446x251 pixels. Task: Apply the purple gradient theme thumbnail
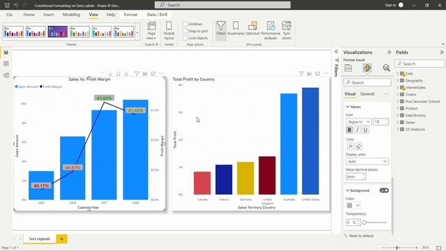pos(57,32)
